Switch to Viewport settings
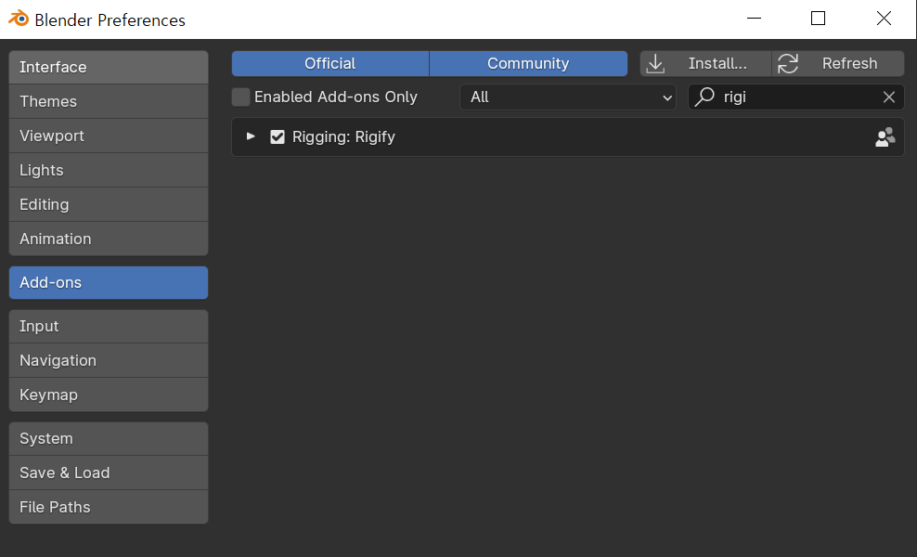The image size is (917, 557). coord(109,136)
